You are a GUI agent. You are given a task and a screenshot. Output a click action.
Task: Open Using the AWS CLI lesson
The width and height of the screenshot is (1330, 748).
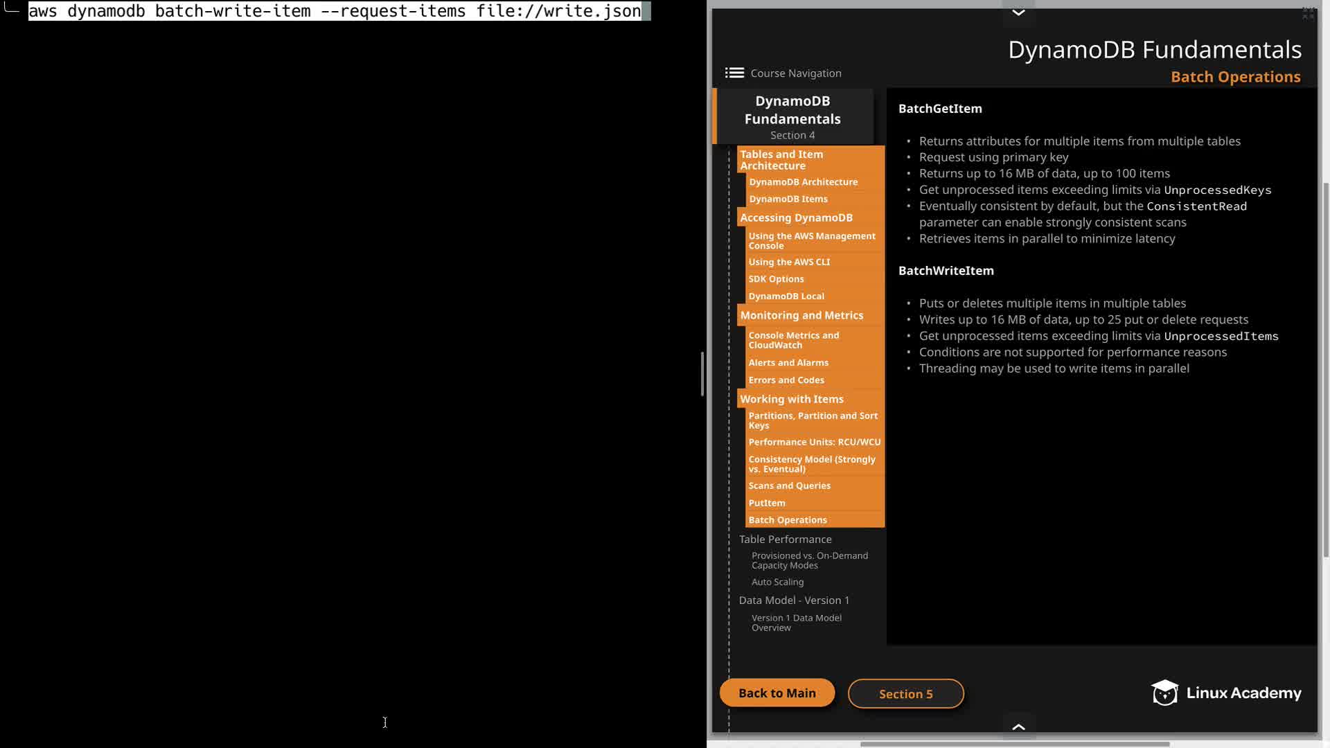point(789,262)
